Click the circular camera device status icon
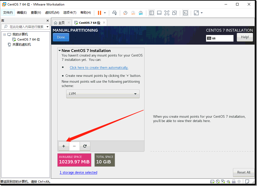The width and height of the screenshot is (257, 186). tap(239, 181)
